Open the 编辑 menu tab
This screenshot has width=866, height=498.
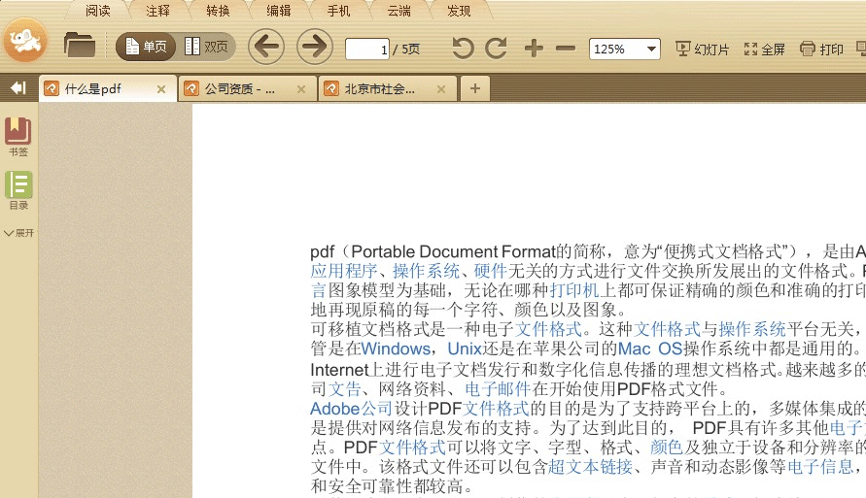click(x=278, y=11)
